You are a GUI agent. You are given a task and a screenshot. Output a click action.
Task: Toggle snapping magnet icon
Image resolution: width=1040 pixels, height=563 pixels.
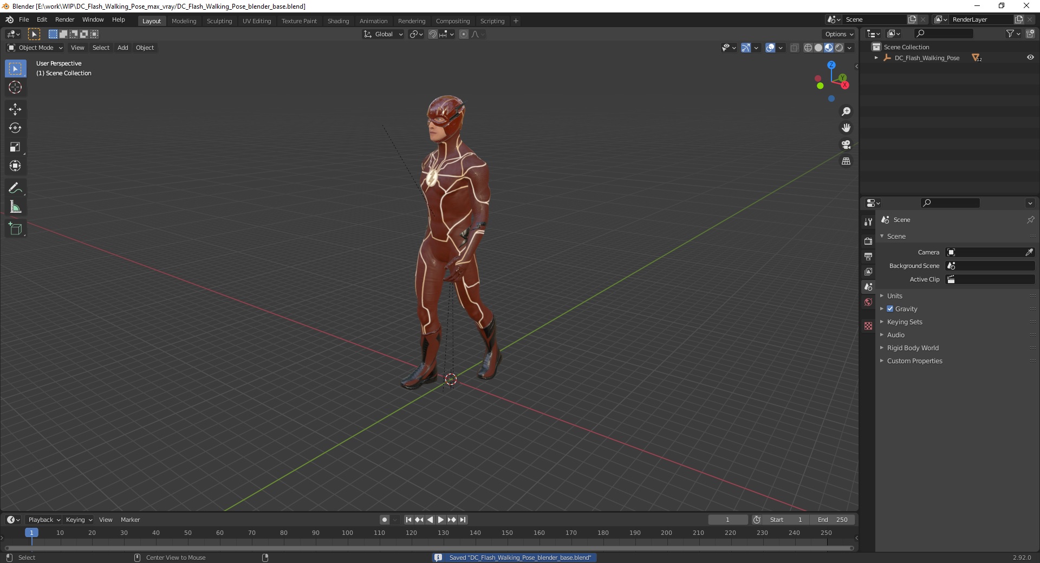coord(432,34)
